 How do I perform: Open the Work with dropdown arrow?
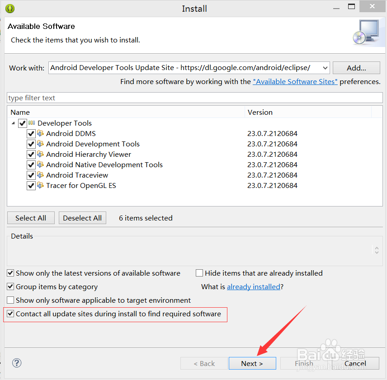pos(325,68)
